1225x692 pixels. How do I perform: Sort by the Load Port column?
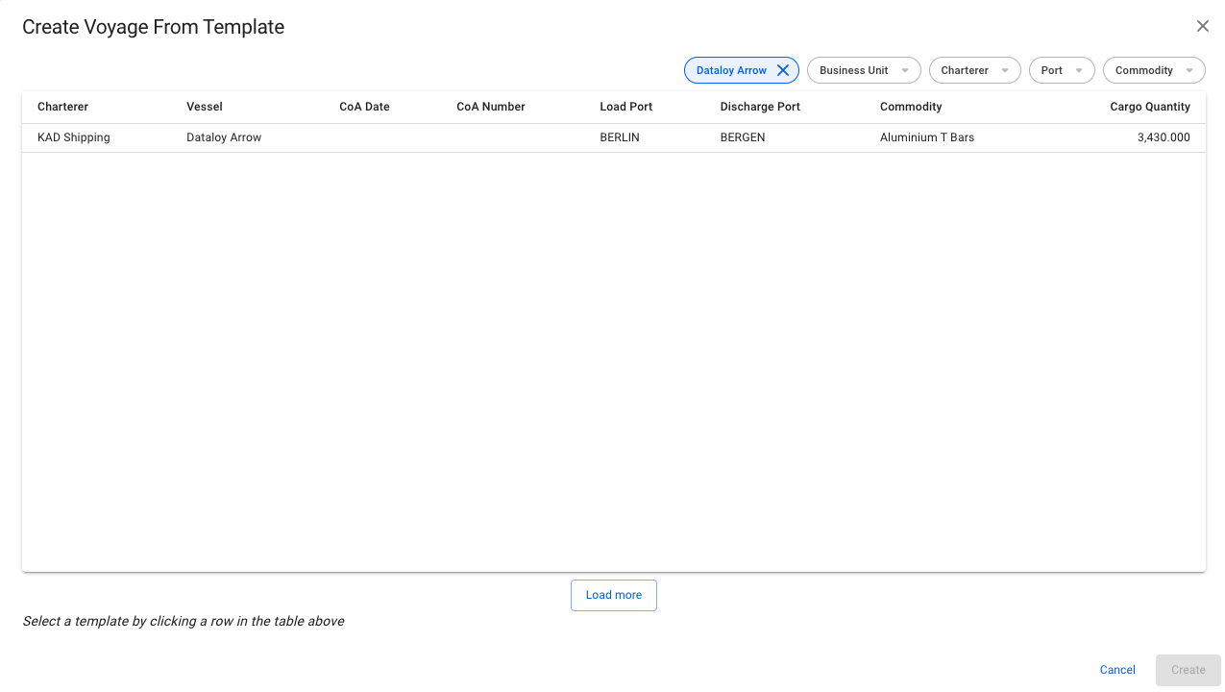coord(625,107)
